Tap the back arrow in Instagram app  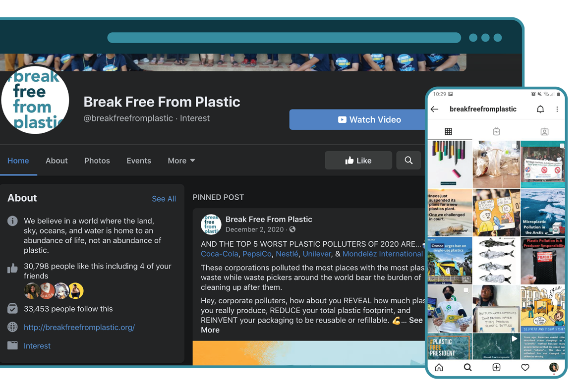click(x=435, y=109)
